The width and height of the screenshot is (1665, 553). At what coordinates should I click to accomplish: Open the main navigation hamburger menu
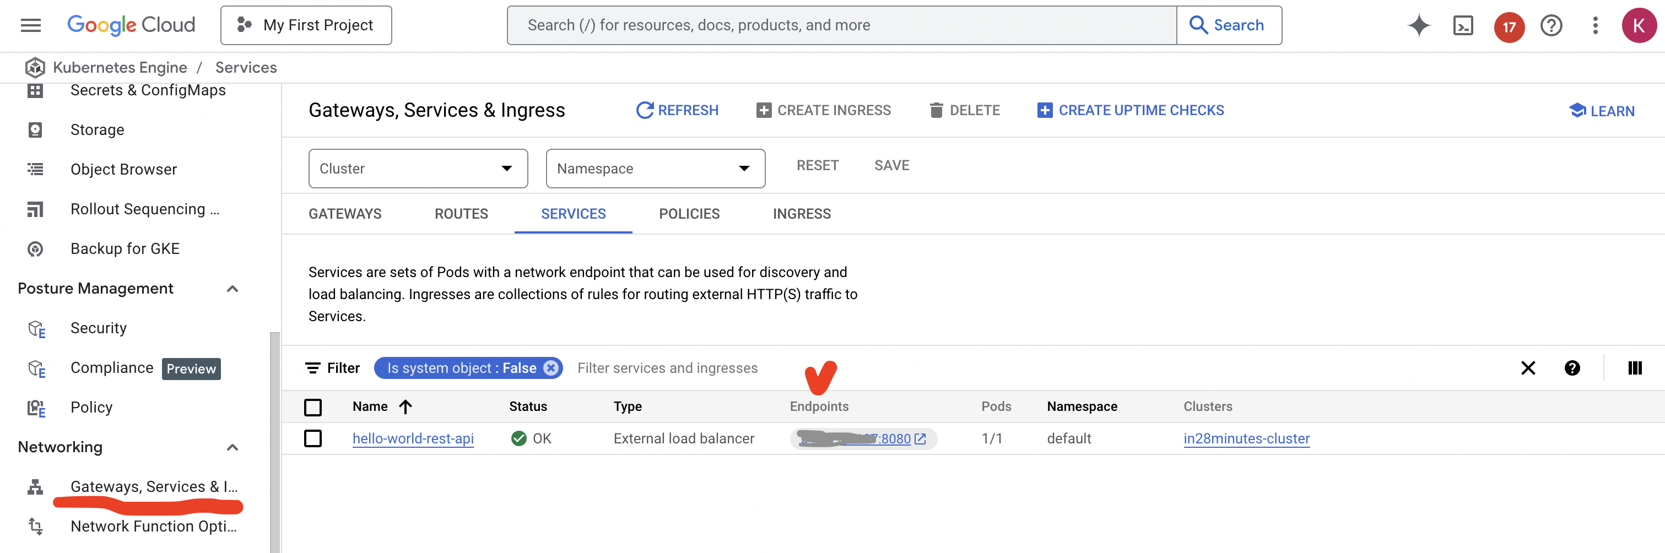point(30,25)
